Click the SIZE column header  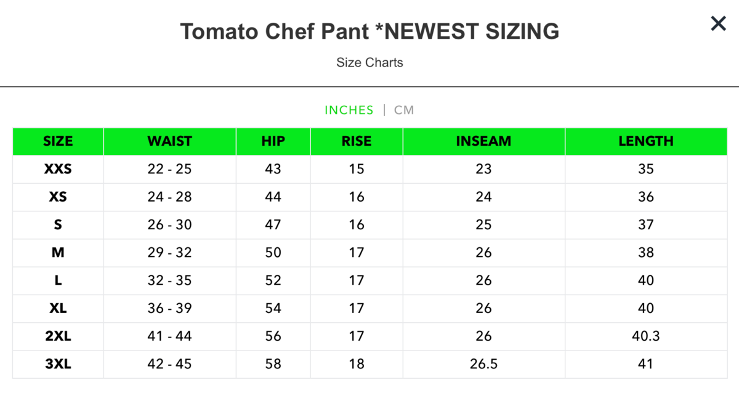click(58, 141)
